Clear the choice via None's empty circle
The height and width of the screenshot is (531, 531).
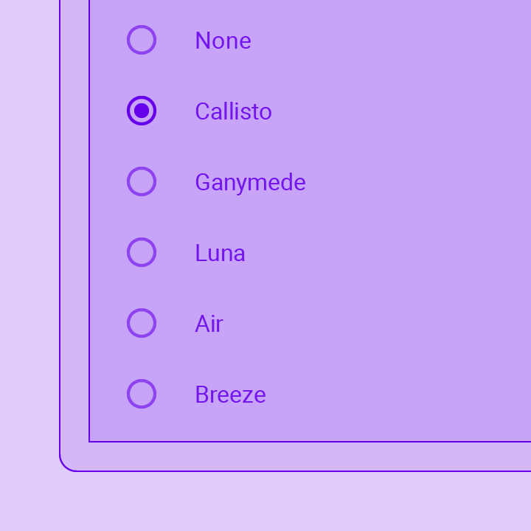142,40
